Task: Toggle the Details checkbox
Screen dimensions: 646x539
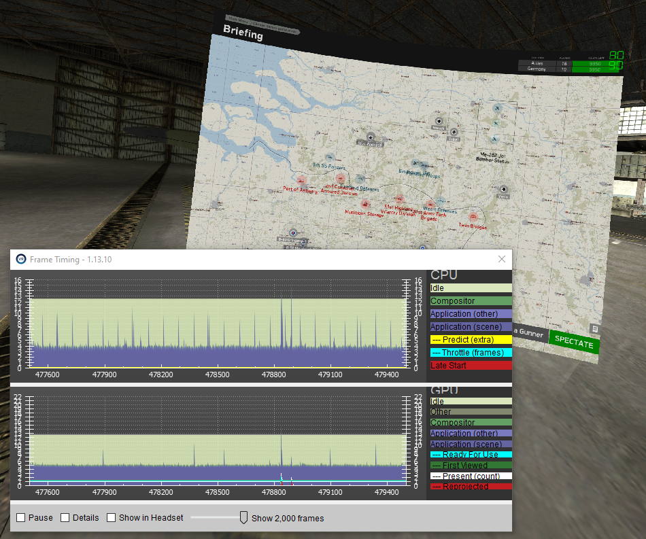Action: click(65, 518)
